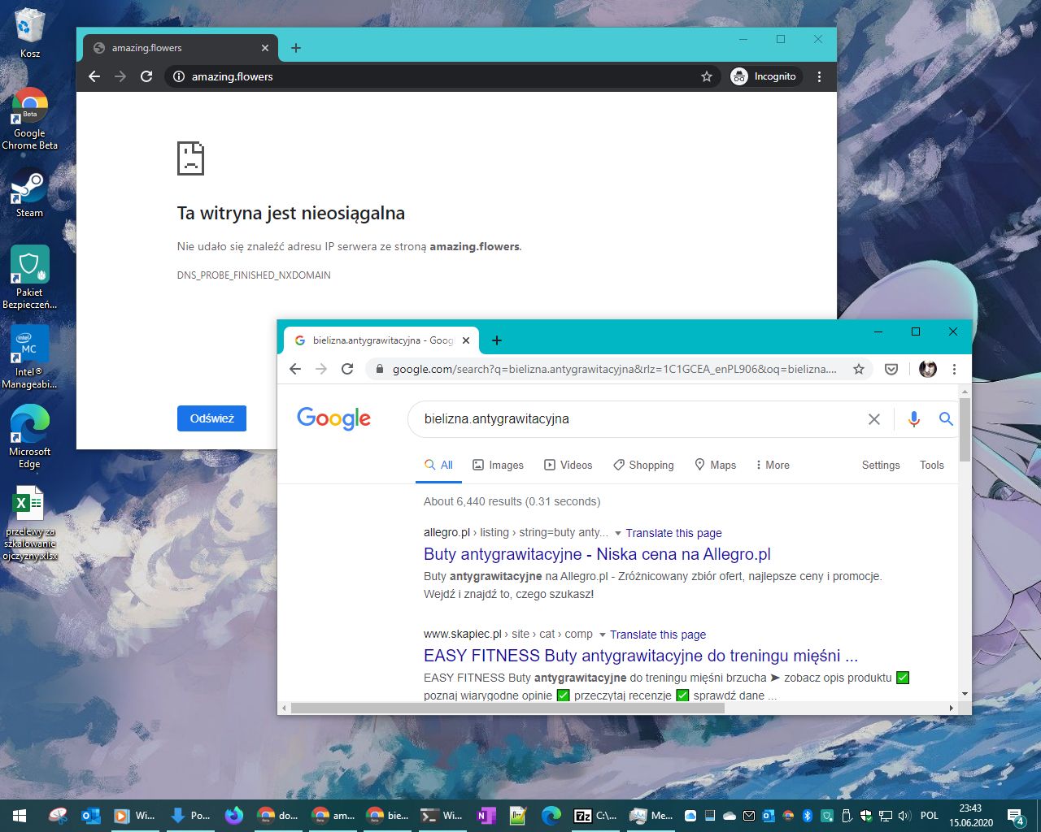Click the Firefox taskbar icon
This screenshot has height=832, width=1041.
(234, 816)
